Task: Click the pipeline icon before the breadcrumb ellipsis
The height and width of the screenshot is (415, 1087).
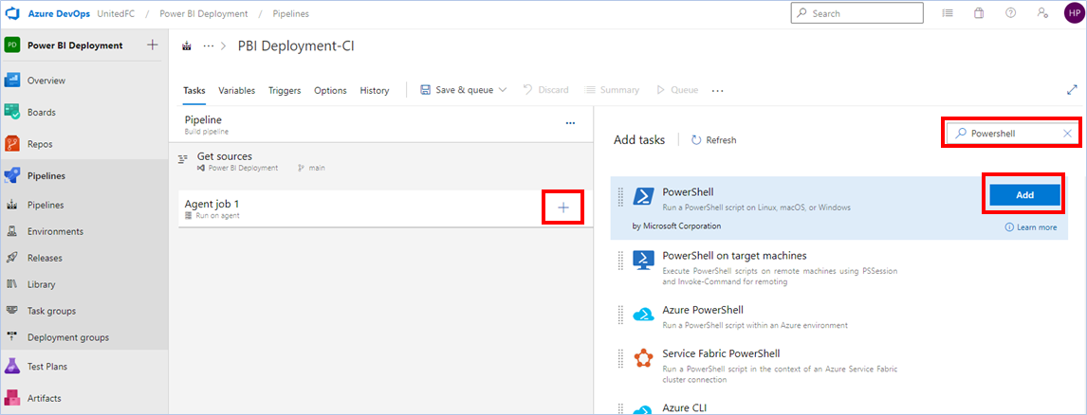Action: 186,46
